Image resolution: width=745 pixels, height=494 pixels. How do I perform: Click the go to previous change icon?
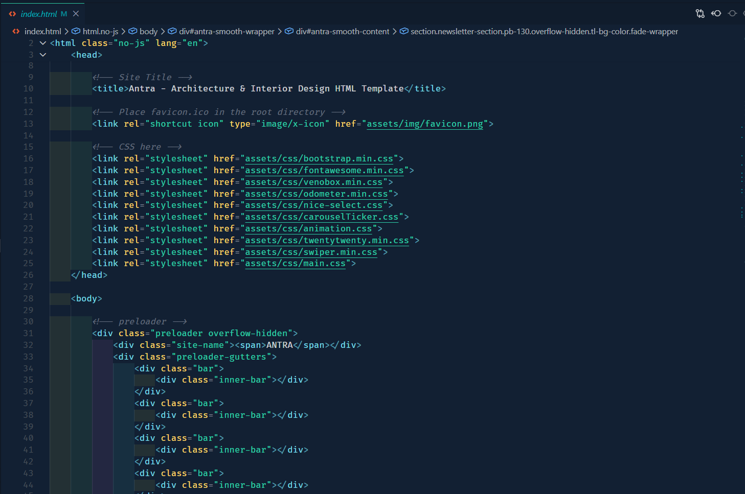click(x=716, y=14)
